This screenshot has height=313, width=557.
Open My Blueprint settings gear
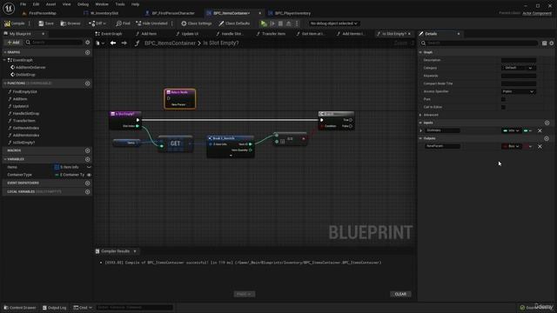click(87, 43)
